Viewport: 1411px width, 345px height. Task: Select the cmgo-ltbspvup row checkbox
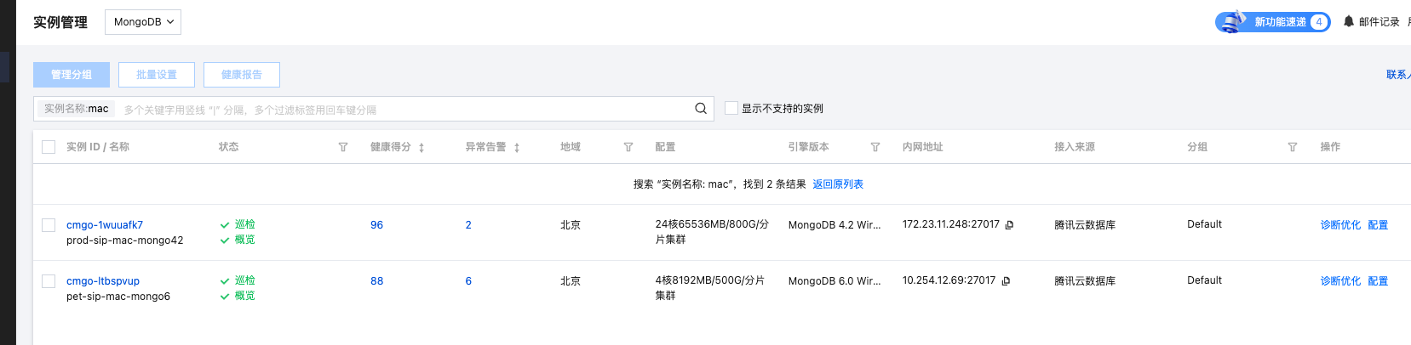tap(49, 281)
